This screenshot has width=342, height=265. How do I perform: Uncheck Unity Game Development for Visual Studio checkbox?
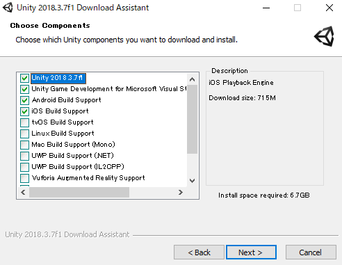24,89
